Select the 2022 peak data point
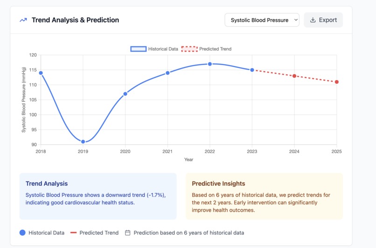This screenshot has width=376, height=248. click(210, 64)
